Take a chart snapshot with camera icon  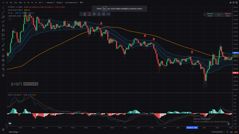(x=230, y=3)
